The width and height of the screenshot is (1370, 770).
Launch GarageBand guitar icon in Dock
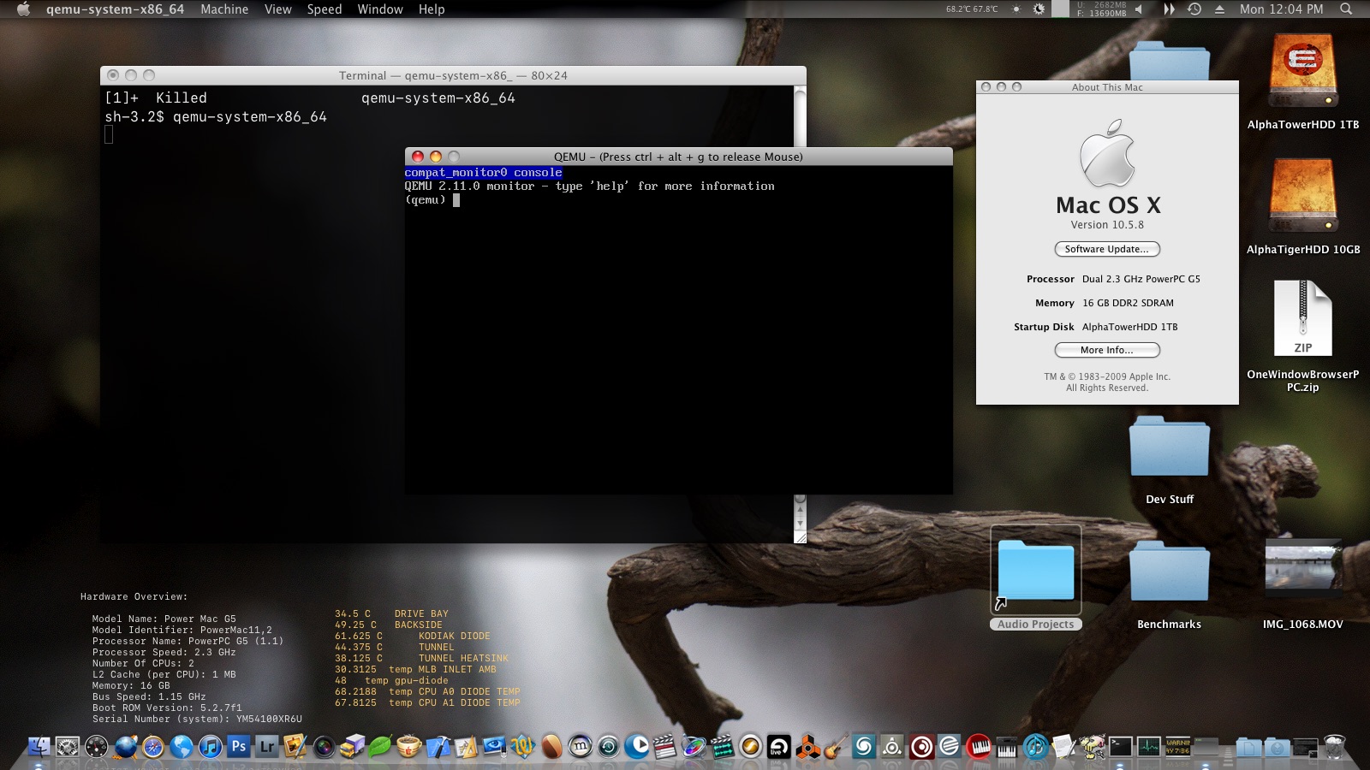point(836,746)
